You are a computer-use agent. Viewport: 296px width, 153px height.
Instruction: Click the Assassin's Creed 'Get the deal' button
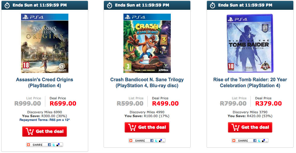click(45, 131)
